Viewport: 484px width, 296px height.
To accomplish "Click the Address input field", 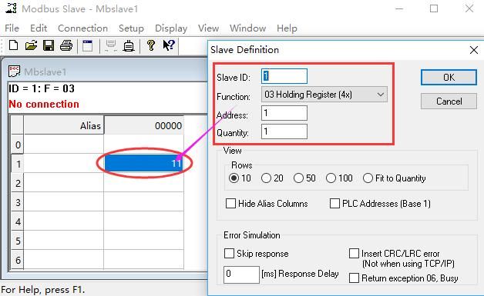I will [284, 113].
